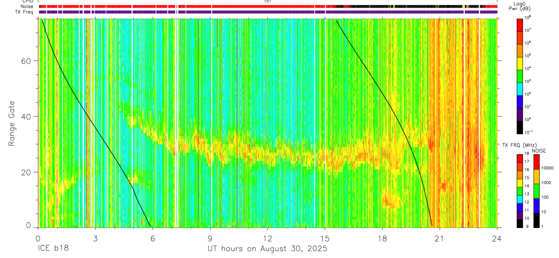This screenshot has width=559, height=258.
Task: Click the '12' tick label on UT hours axis
Action: 268,238
